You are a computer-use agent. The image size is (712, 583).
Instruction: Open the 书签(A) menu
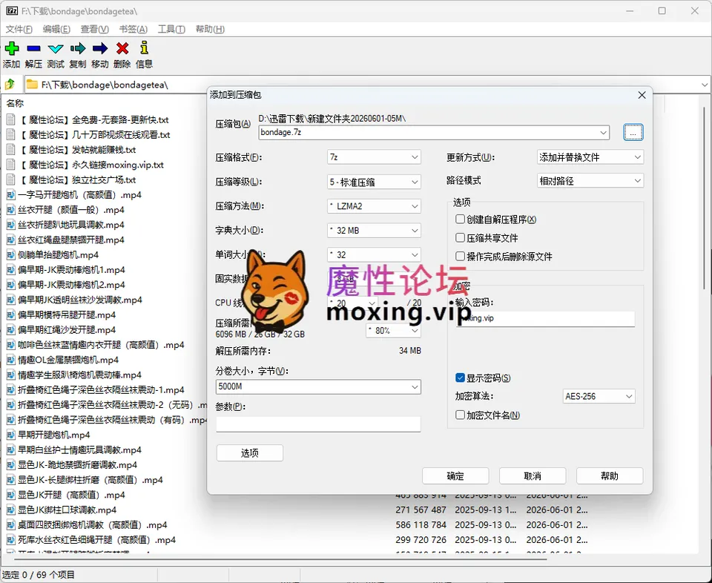click(133, 29)
